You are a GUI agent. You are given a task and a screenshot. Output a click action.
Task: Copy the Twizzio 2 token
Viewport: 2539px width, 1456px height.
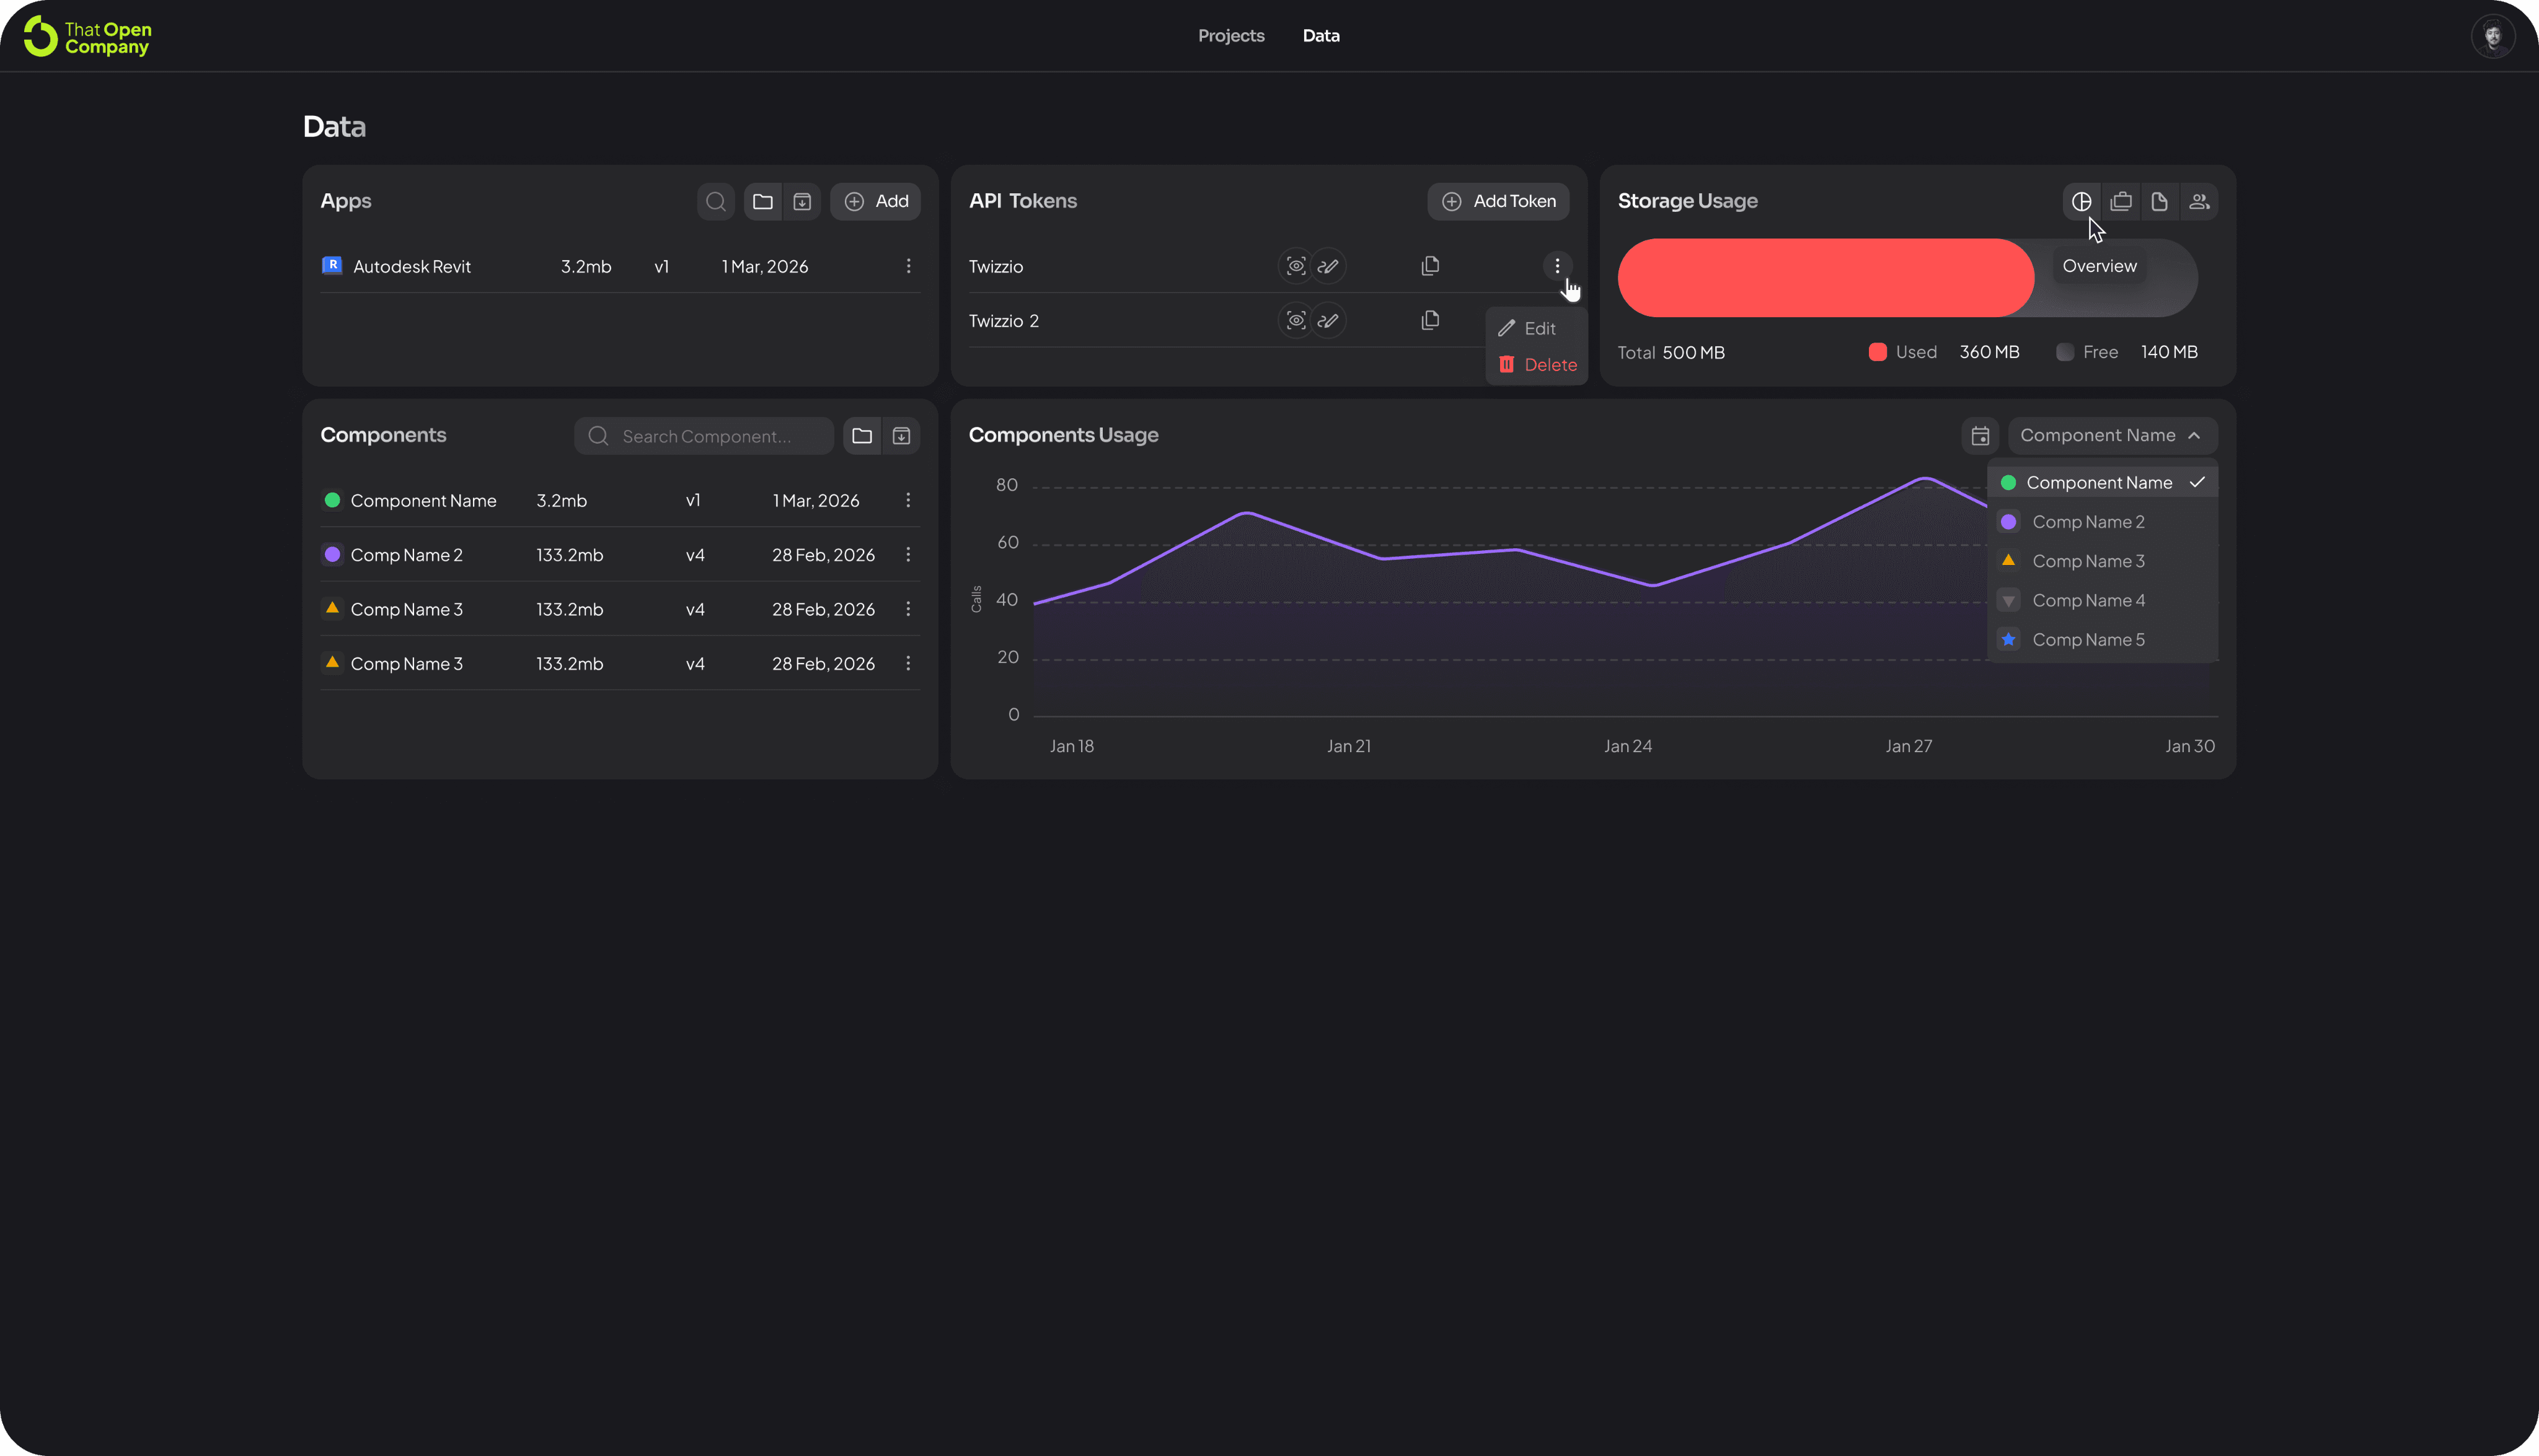pos(1431,320)
